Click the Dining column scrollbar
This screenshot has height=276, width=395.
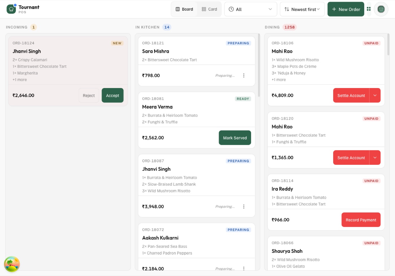tap(389, 44)
